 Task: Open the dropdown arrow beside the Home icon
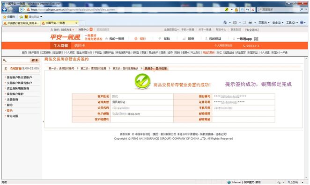point(230,23)
